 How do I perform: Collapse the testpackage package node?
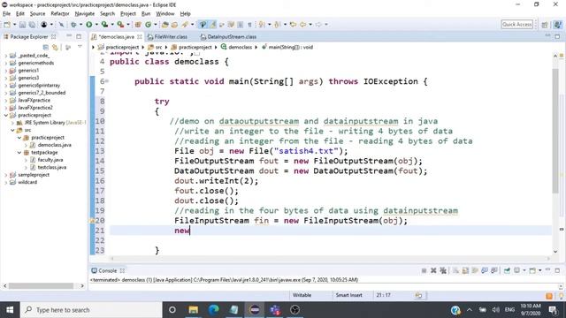click(x=19, y=153)
